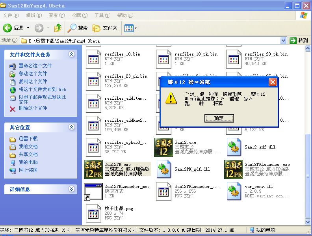Select the resfiles_10_pk.bin file icon
Viewport: 312px width, 236px height.
point(163,59)
